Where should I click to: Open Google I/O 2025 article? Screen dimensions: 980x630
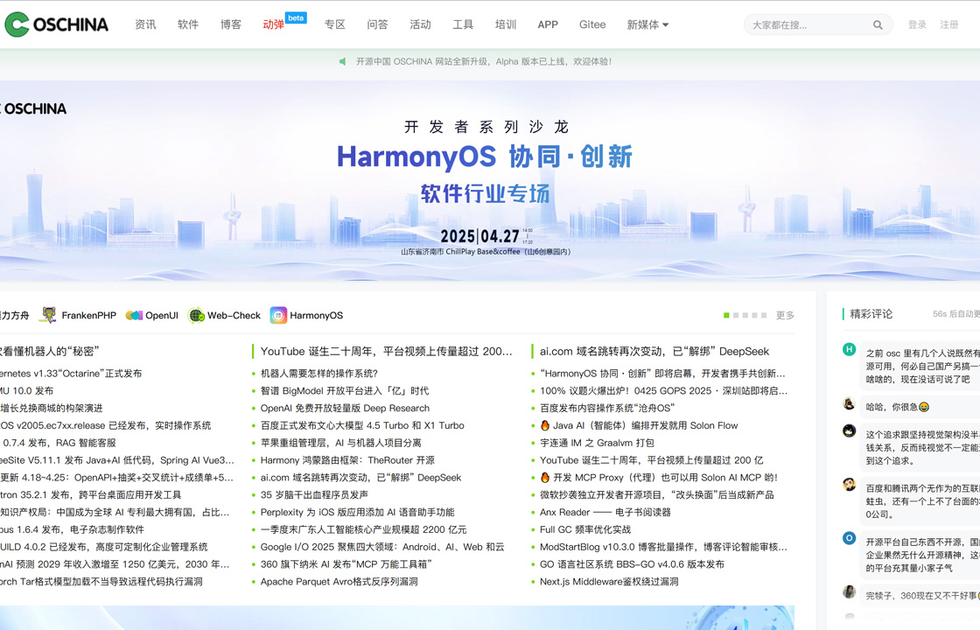(382, 547)
